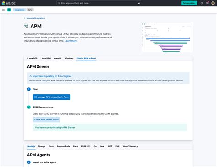Click the APM integration logo icon
This screenshot has height=167, width=217.
point(26,26)
